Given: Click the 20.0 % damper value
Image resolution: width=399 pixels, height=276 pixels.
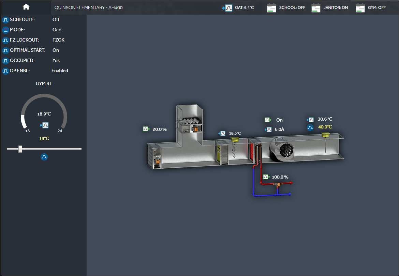Looking at the screenshot, I should (x=160, y=129).
